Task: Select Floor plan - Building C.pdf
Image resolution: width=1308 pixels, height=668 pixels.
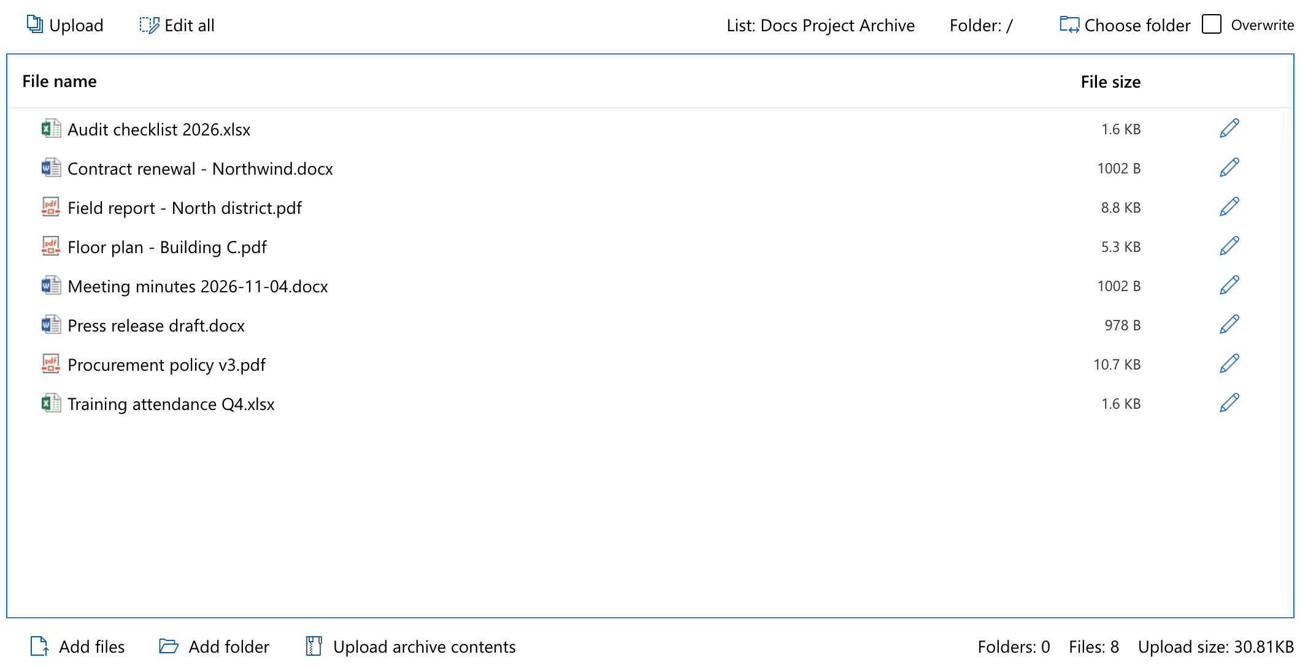Action: point(167,247)
